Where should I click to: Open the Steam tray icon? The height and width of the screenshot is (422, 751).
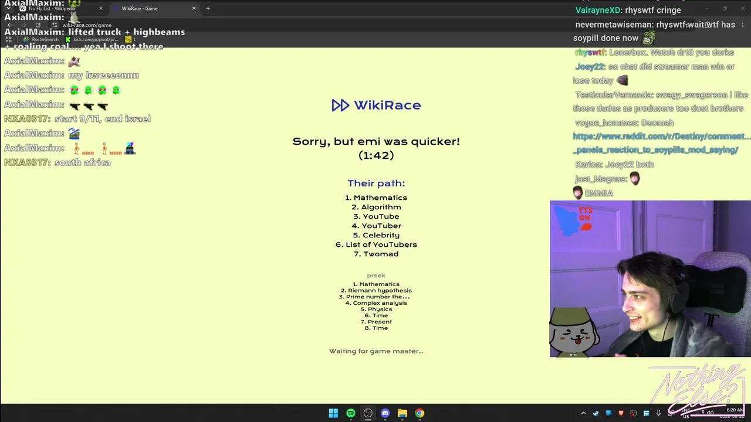coord(596,413)
